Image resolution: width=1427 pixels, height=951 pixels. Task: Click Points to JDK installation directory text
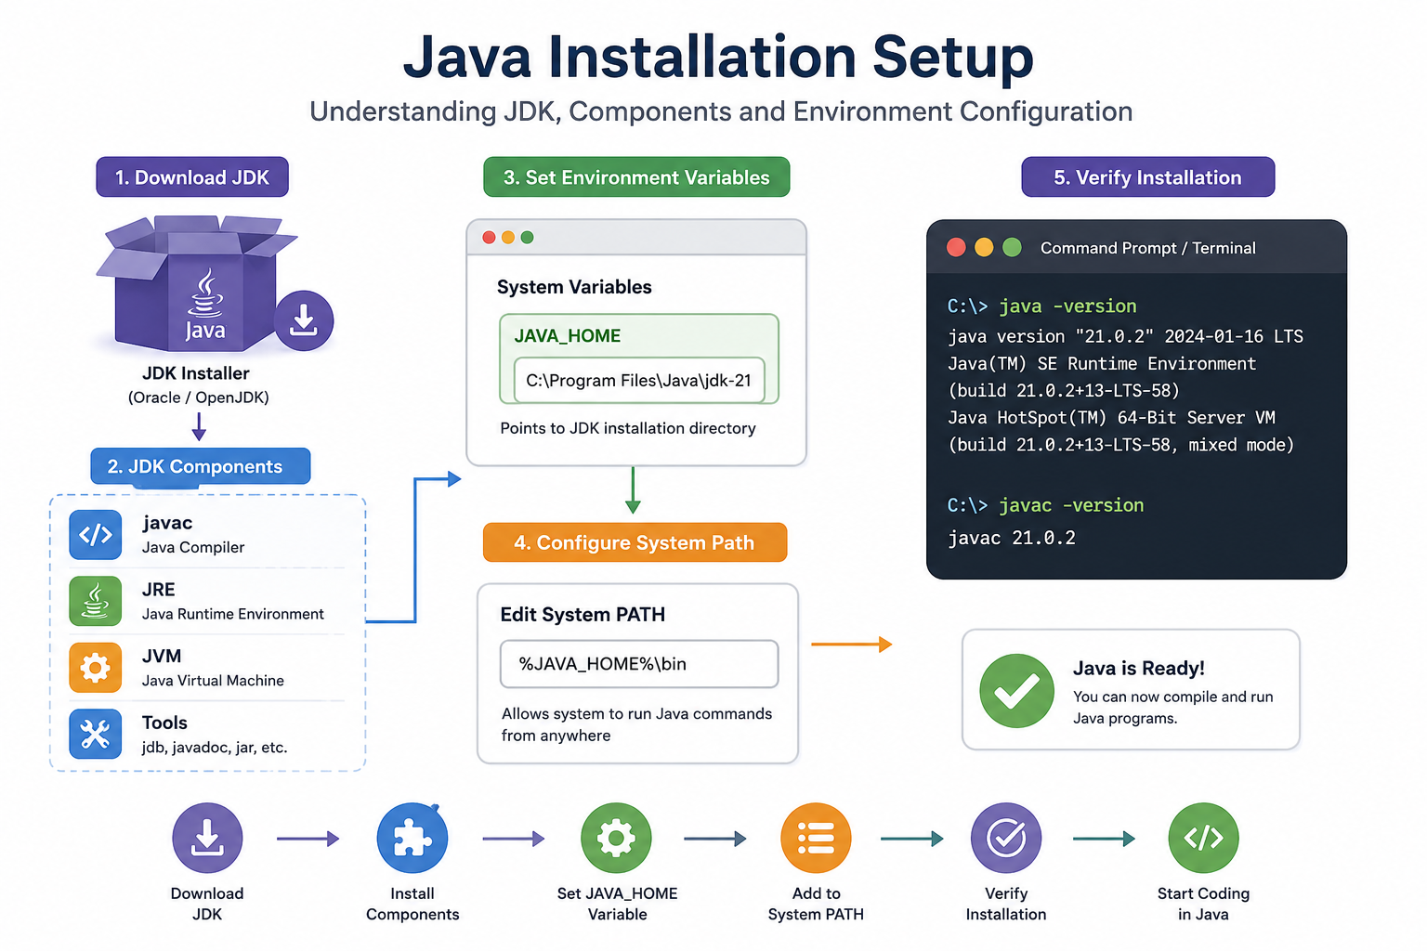[x=628, y=428]
